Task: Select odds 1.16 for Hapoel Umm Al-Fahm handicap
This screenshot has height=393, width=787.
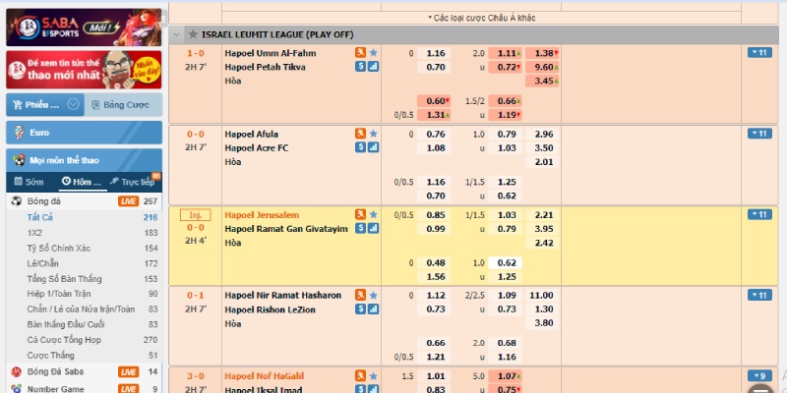Action: [436, 53]
